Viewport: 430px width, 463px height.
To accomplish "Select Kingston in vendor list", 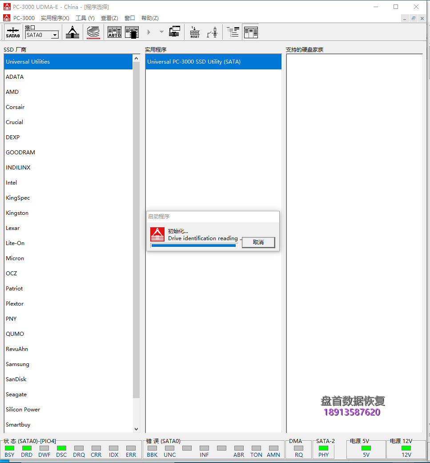I will pos(68,213).
